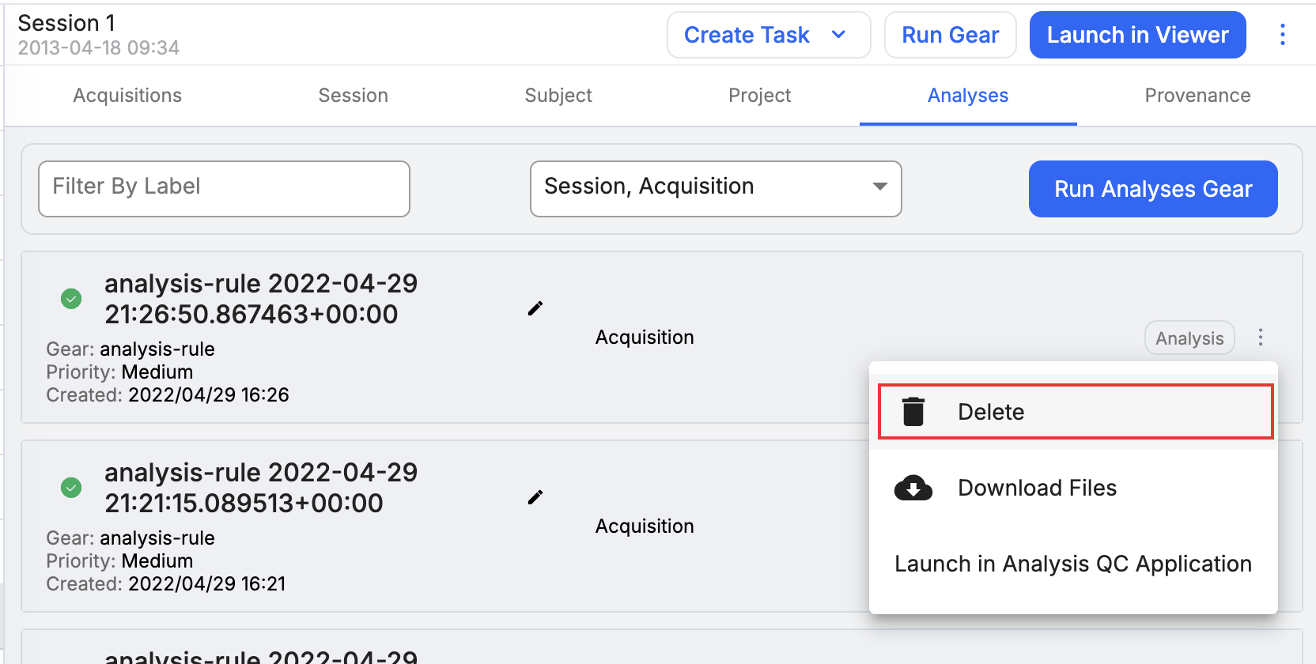This screenshot has height=664, width=1316.
Task: Switch to the Acquisitions tab
Action: pos(127,96)
